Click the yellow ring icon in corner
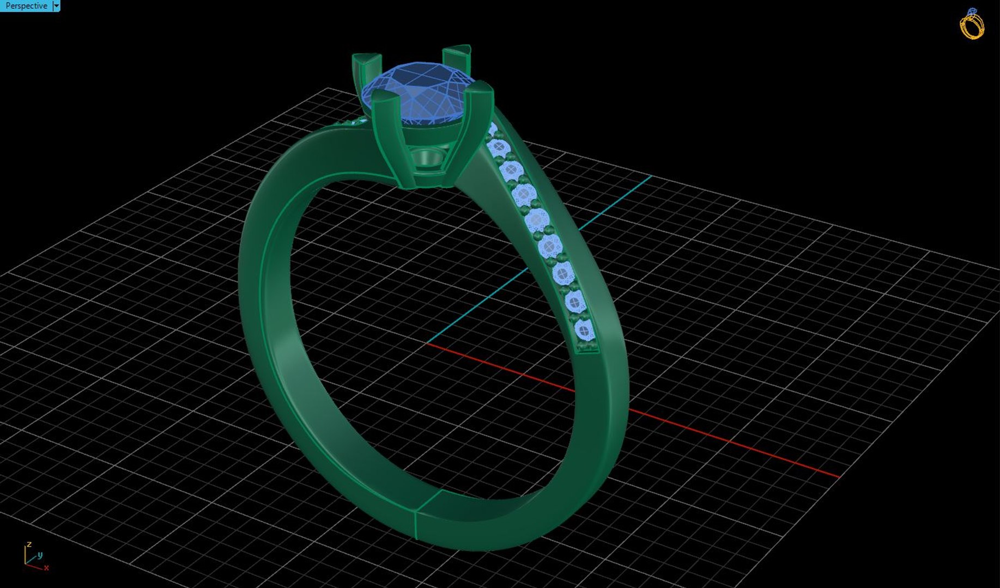The height and width of the screenshot is (588, 1000). click(x=972, y=23)
